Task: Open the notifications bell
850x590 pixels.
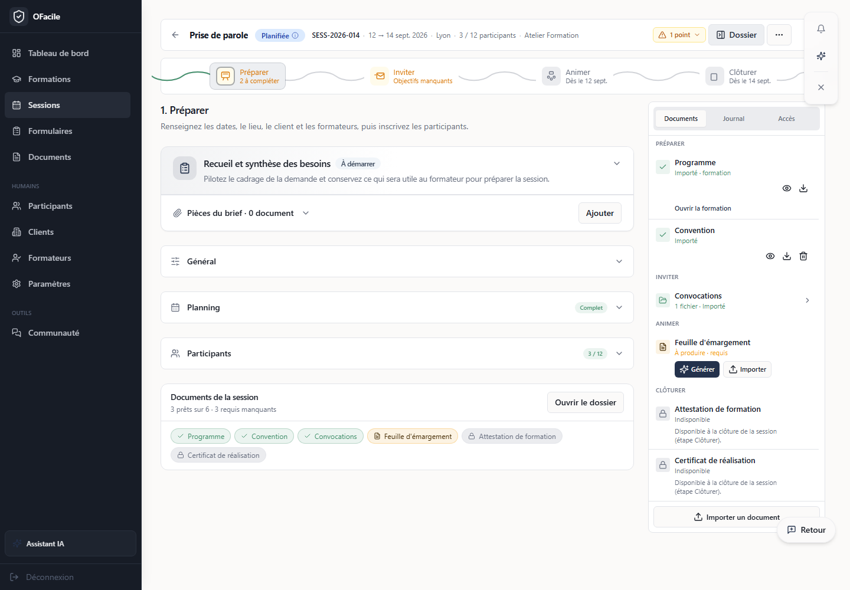Action: tap(821, 29)
